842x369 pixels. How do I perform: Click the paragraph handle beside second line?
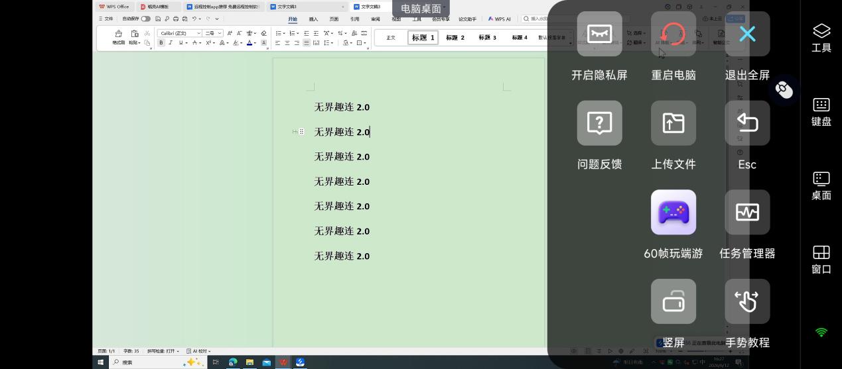point(301,132)
